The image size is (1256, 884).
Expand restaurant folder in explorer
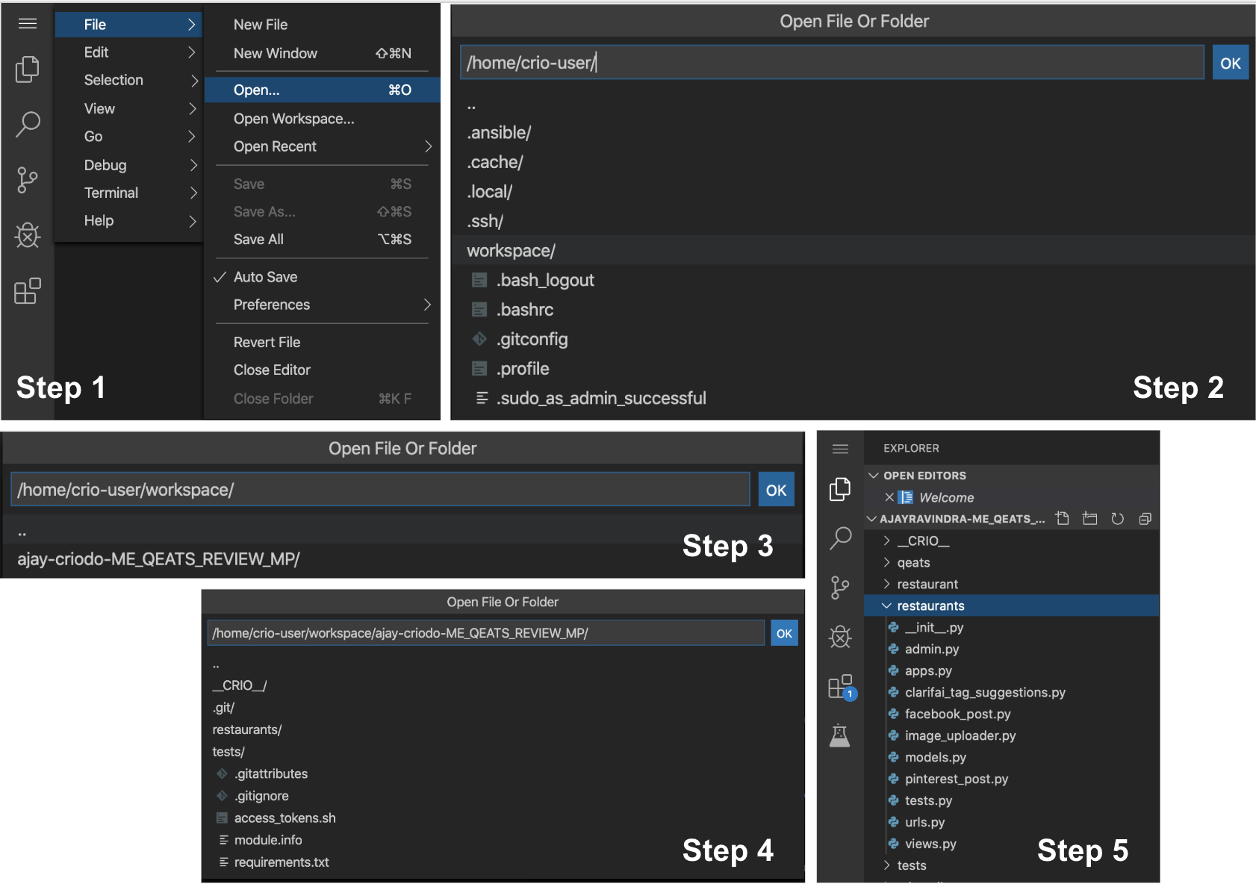[x=1011, y=584]
